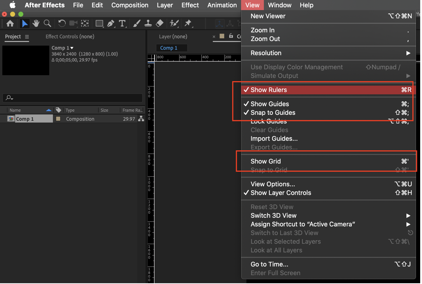Screen dimensions: 422x284
Task: Sort by the Name column arrow
Action: pos(49,110)
